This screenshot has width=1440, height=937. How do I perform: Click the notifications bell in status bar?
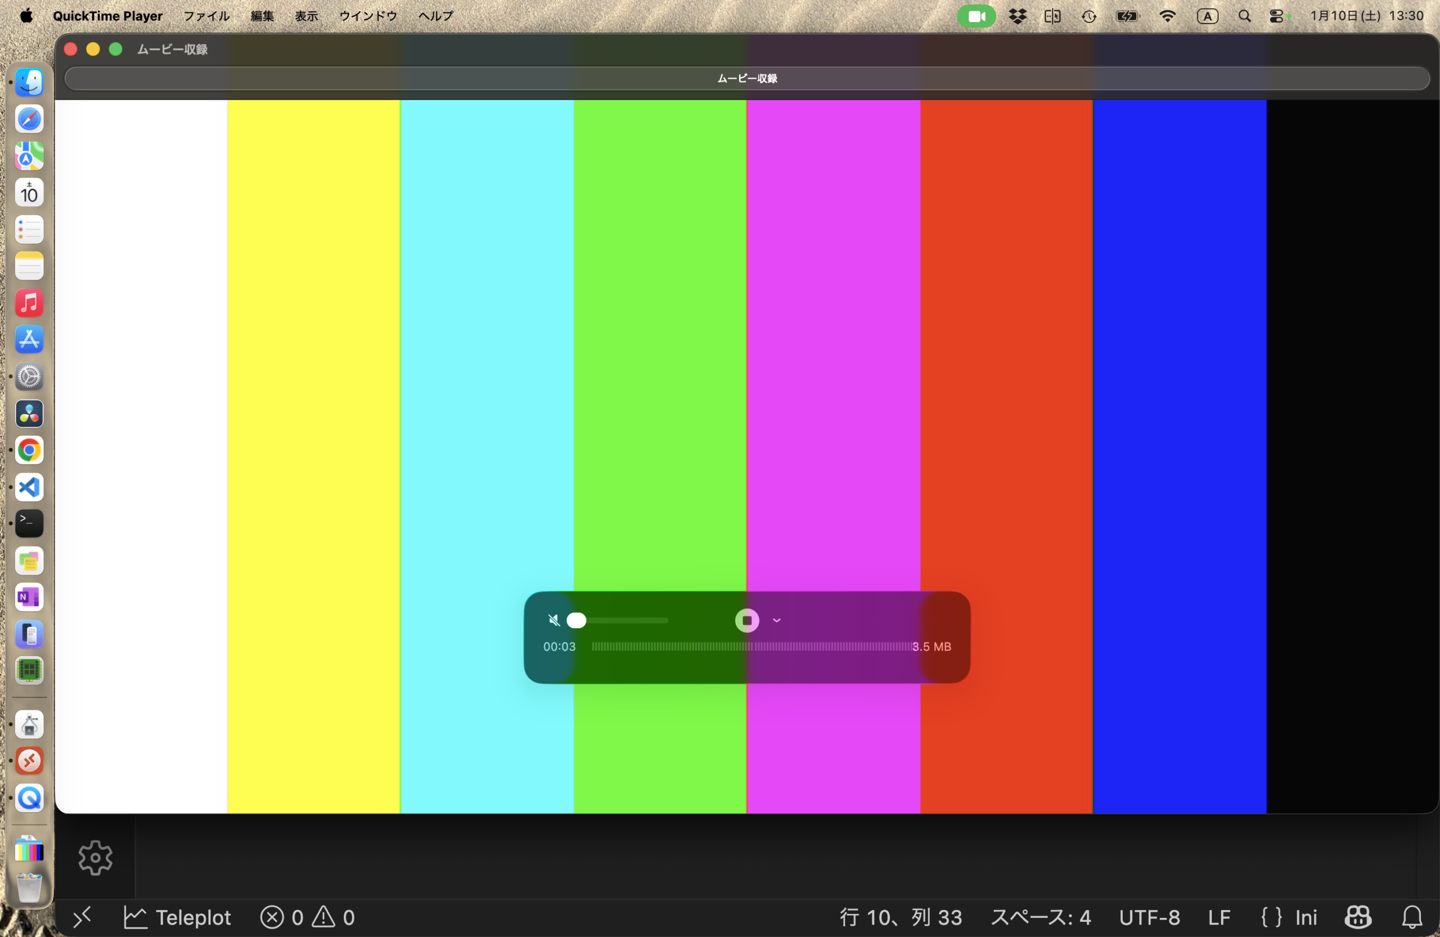(1412, 918)
